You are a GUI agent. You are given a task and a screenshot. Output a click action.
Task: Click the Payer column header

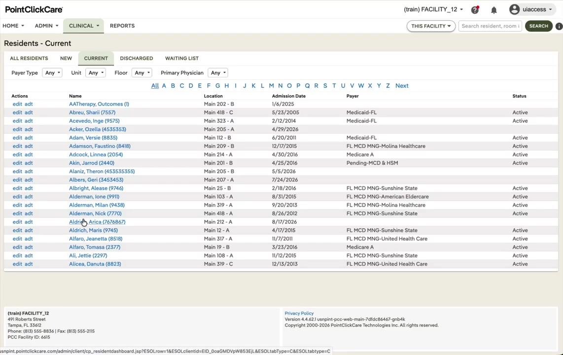click(x=352, y=96)
